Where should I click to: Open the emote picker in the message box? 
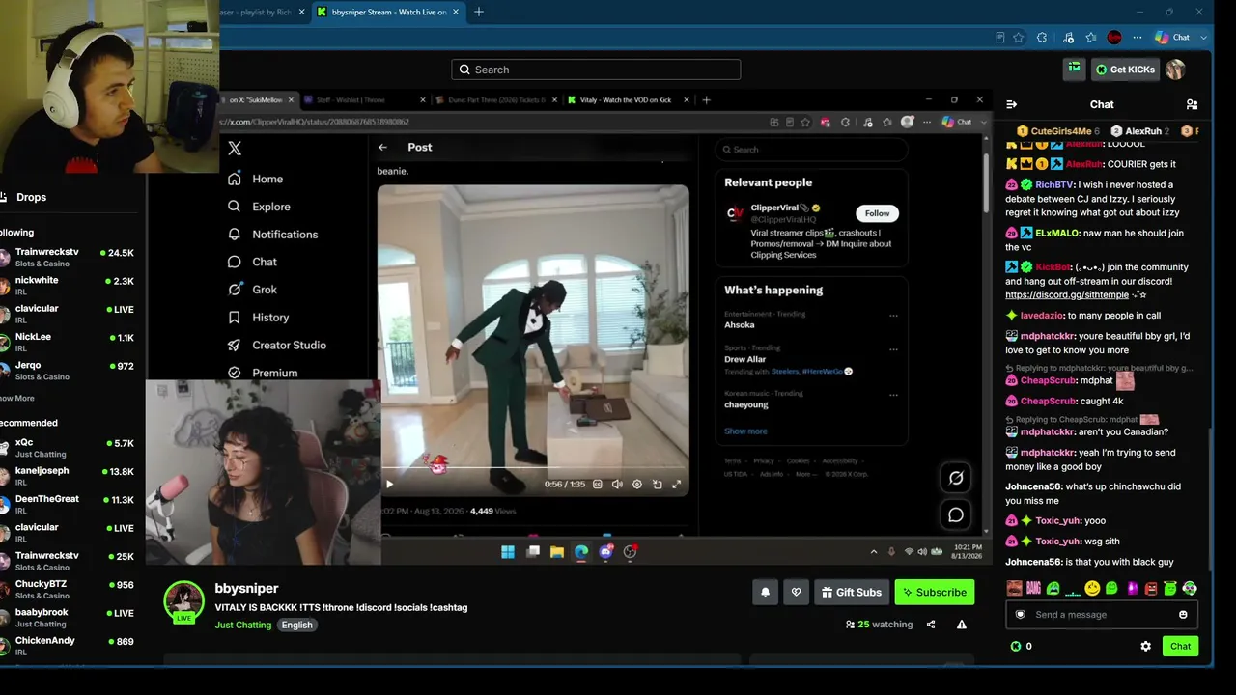point(1183,615)
